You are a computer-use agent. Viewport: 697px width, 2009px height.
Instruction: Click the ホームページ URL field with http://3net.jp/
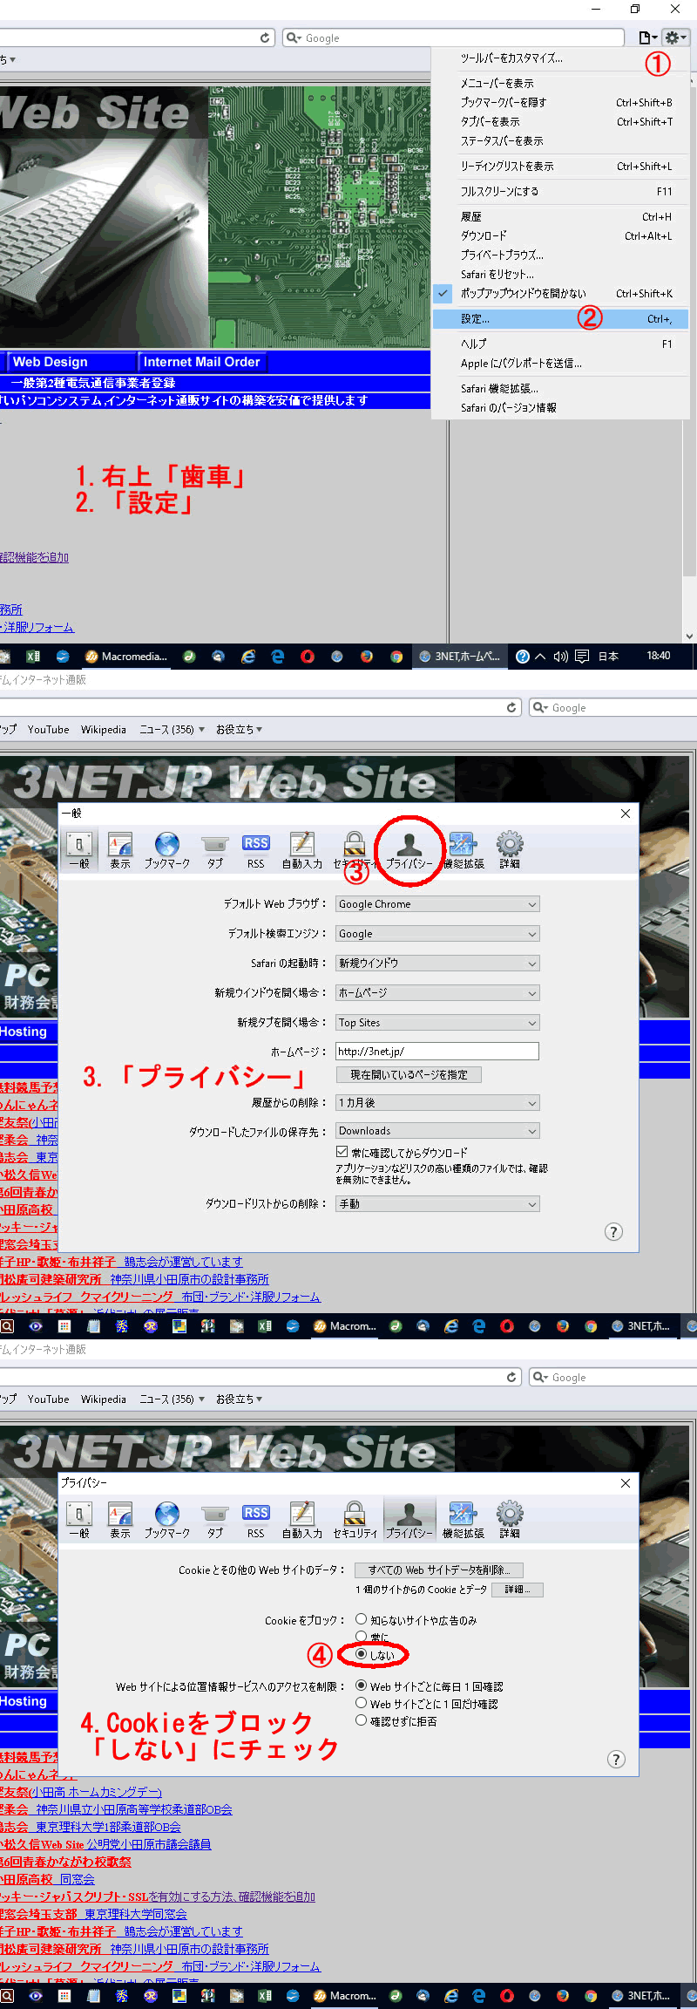(x=437, y=1052)
